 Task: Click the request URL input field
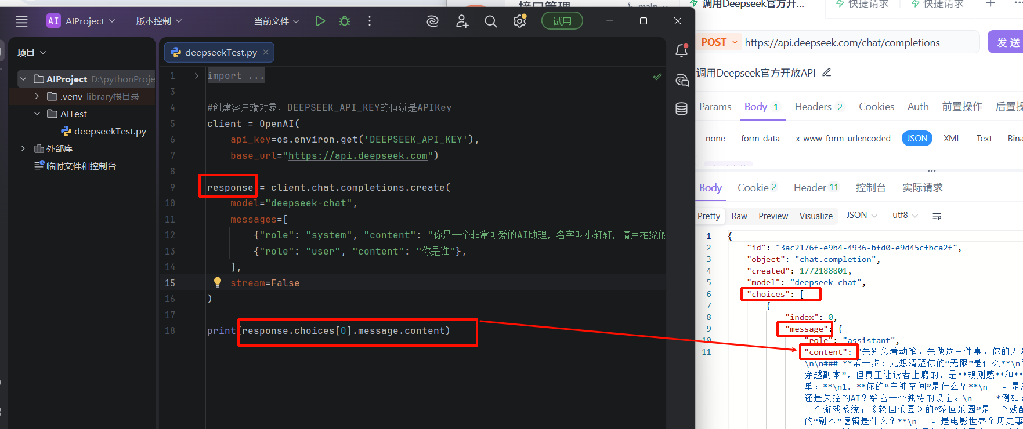[861, 43]
